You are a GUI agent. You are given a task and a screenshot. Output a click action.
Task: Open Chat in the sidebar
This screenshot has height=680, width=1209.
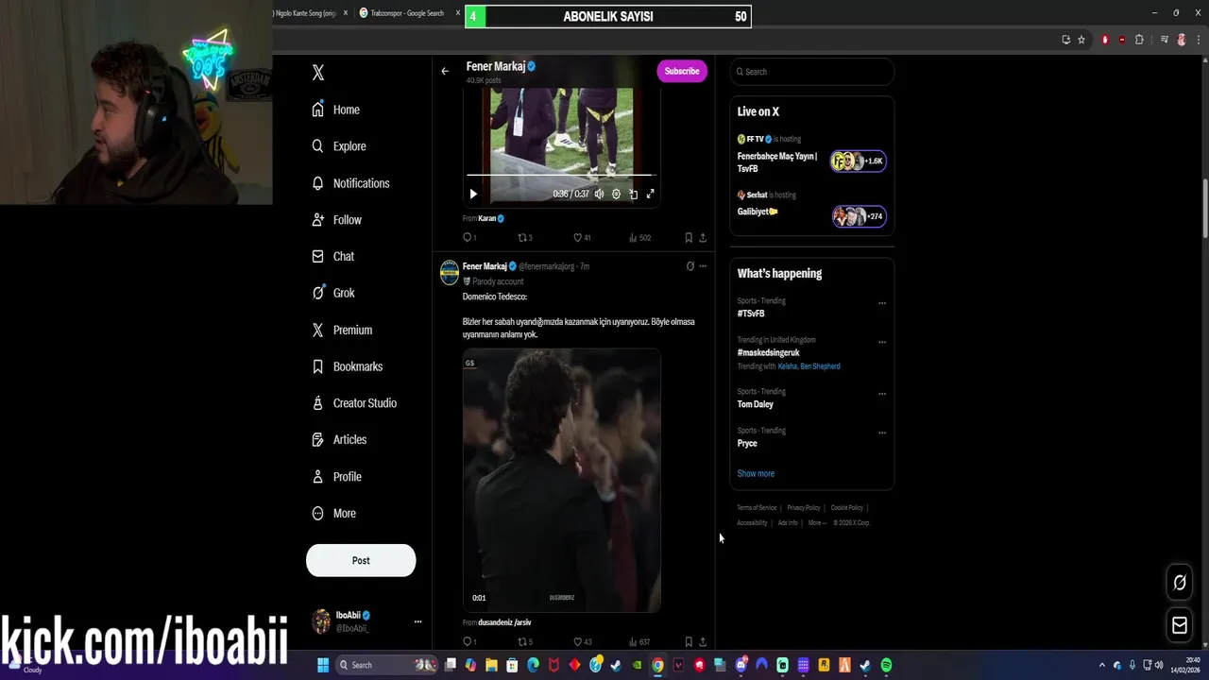[333, 256]
